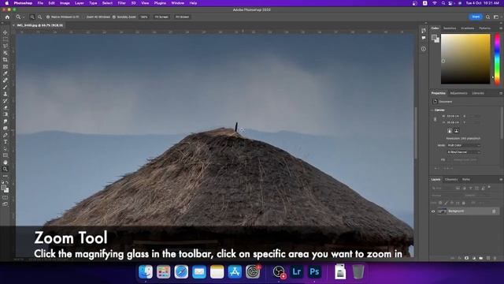Select the History Brush tool

[6, 100]
